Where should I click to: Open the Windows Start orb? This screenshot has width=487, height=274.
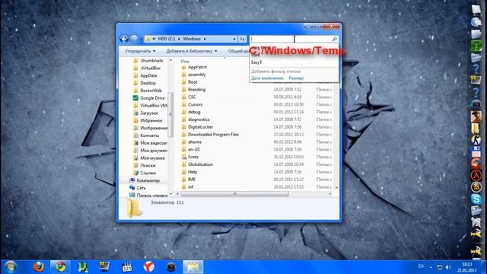point(11,267)
